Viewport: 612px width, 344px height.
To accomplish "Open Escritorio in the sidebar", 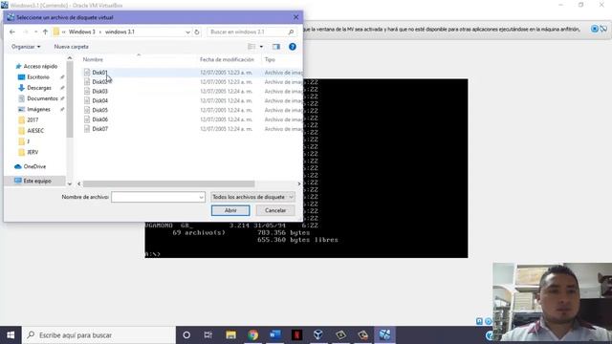I will coord(38,77).
